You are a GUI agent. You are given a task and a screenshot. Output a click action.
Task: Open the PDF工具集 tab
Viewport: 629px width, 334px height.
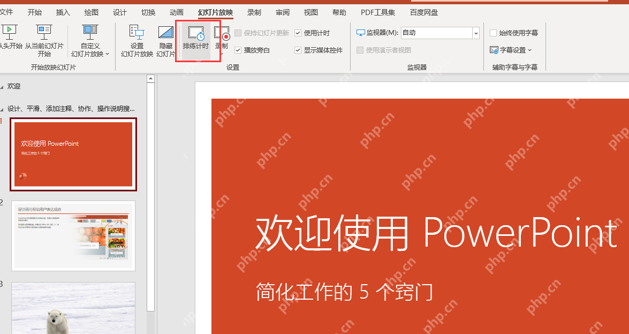pyautogui.click(x=378, y=12)
